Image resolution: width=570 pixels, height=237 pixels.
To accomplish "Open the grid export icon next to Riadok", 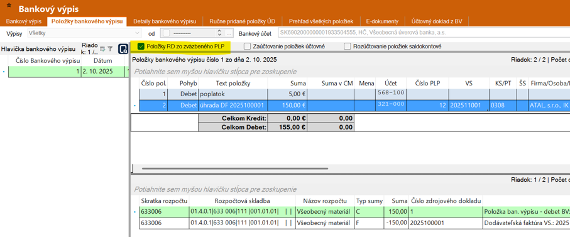I will [102, 48].
